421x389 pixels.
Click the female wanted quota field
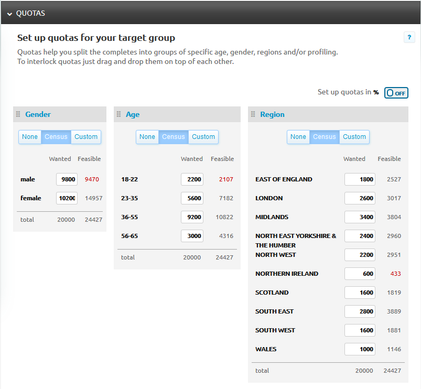pos(67,198)
